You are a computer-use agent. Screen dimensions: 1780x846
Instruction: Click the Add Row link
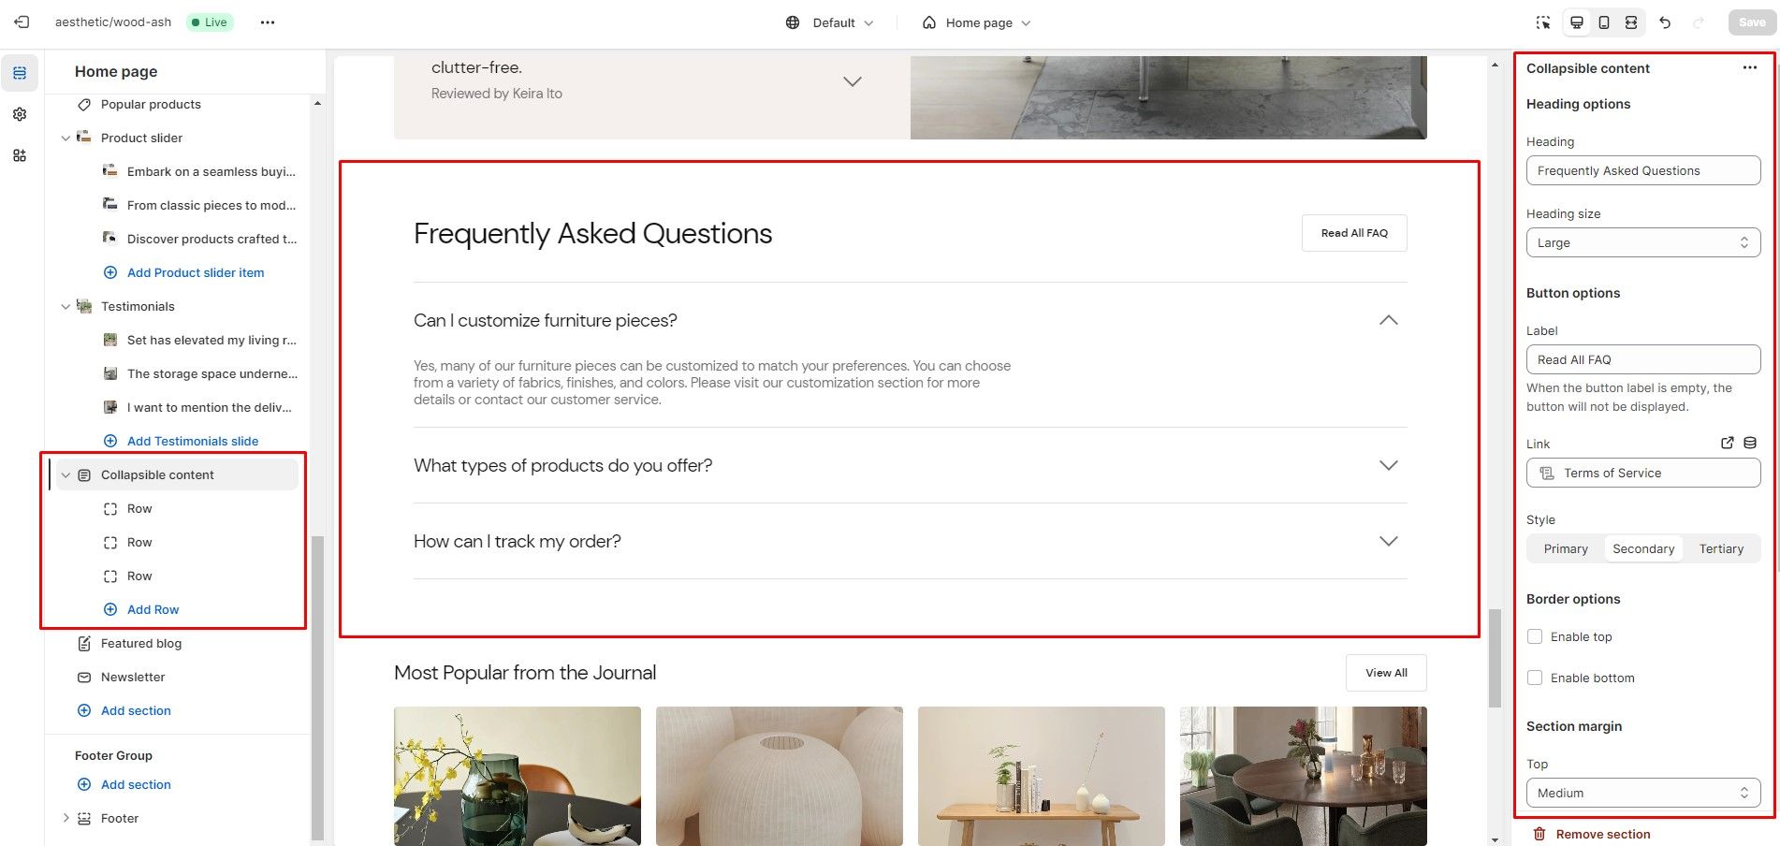(x=153, y=609)
